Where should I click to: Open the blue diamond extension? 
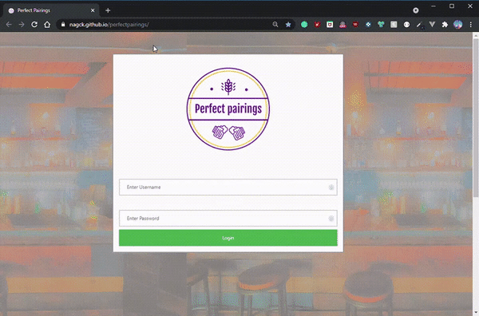coord(368,25)
